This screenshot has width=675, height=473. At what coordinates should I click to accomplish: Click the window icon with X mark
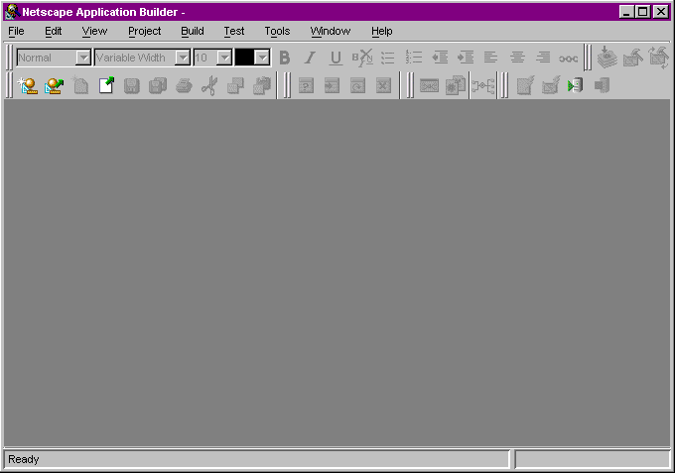coord(383,85)
